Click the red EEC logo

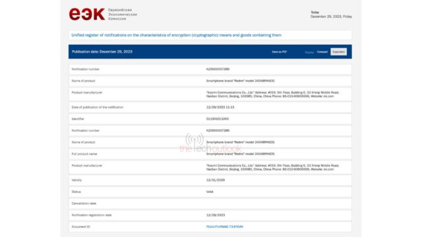(86, 14)
